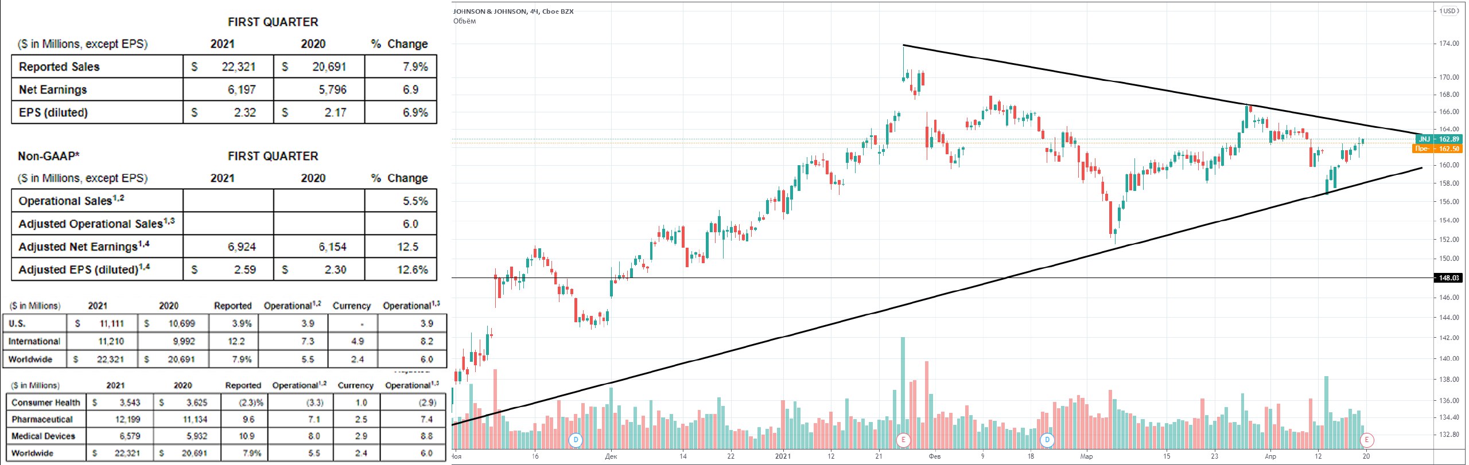Click the Adjusted EPS (diluted) row label
The height and width of the screenshot is (465, 1469).
pyautogui.click(x=84, y=269)
